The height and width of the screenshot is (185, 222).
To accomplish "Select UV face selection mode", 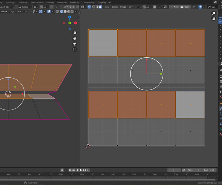I will (101, 7).
